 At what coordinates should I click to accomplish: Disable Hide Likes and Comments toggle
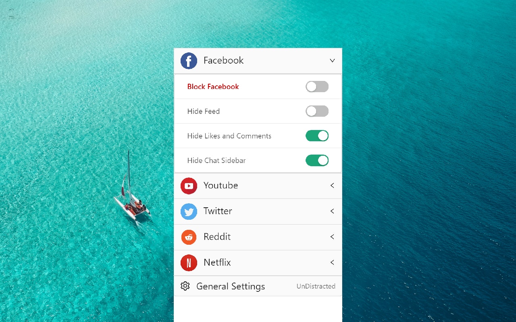317,136
